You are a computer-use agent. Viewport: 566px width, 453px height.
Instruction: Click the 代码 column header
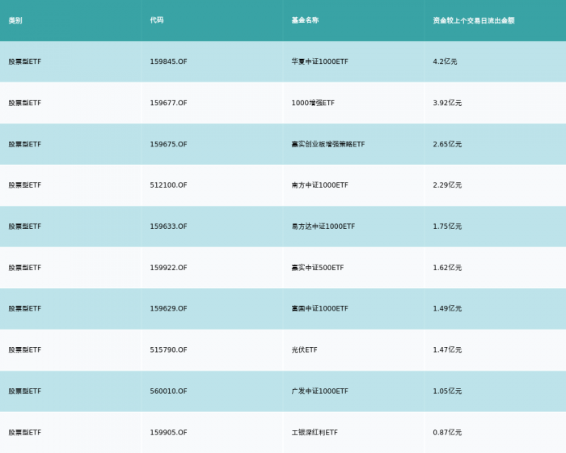tap(157, 20)
